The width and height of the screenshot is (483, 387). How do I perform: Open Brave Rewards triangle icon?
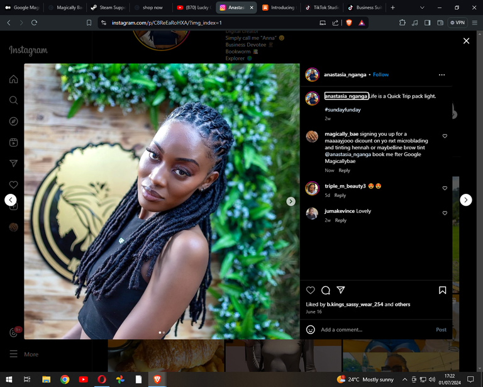tap(362, 23)
